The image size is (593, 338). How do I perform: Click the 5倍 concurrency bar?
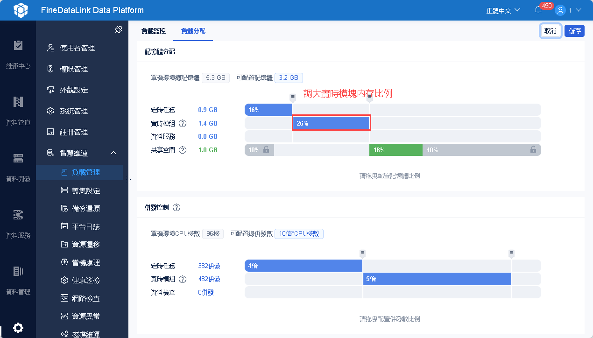click(x=437, y=279)
